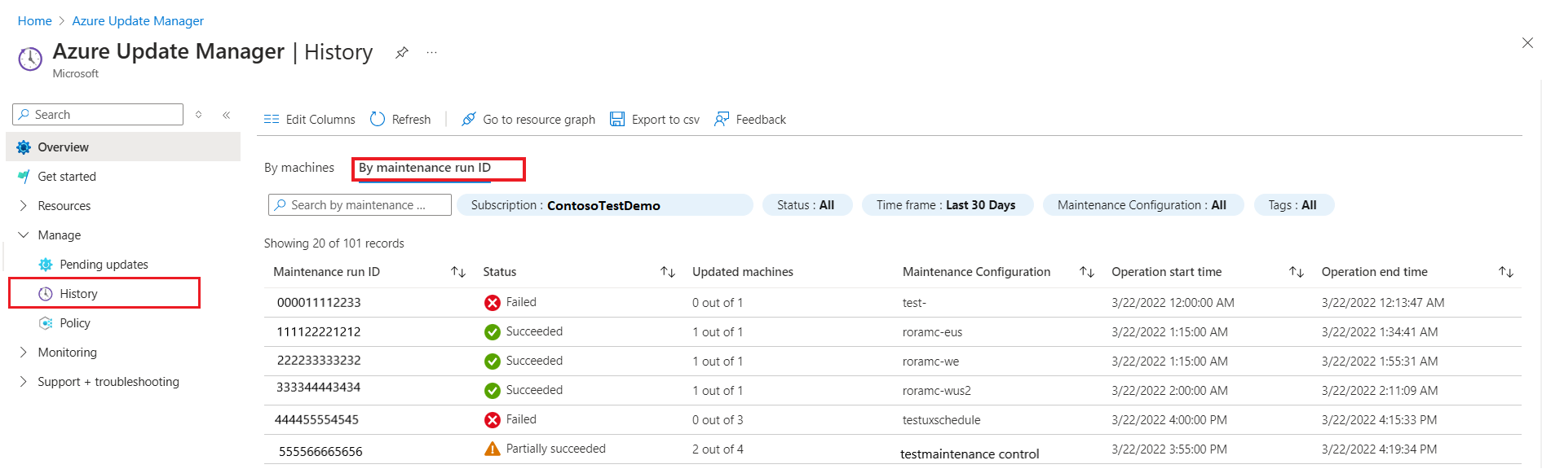
Task: Click Export to csv label
Action: pos(665,120)
